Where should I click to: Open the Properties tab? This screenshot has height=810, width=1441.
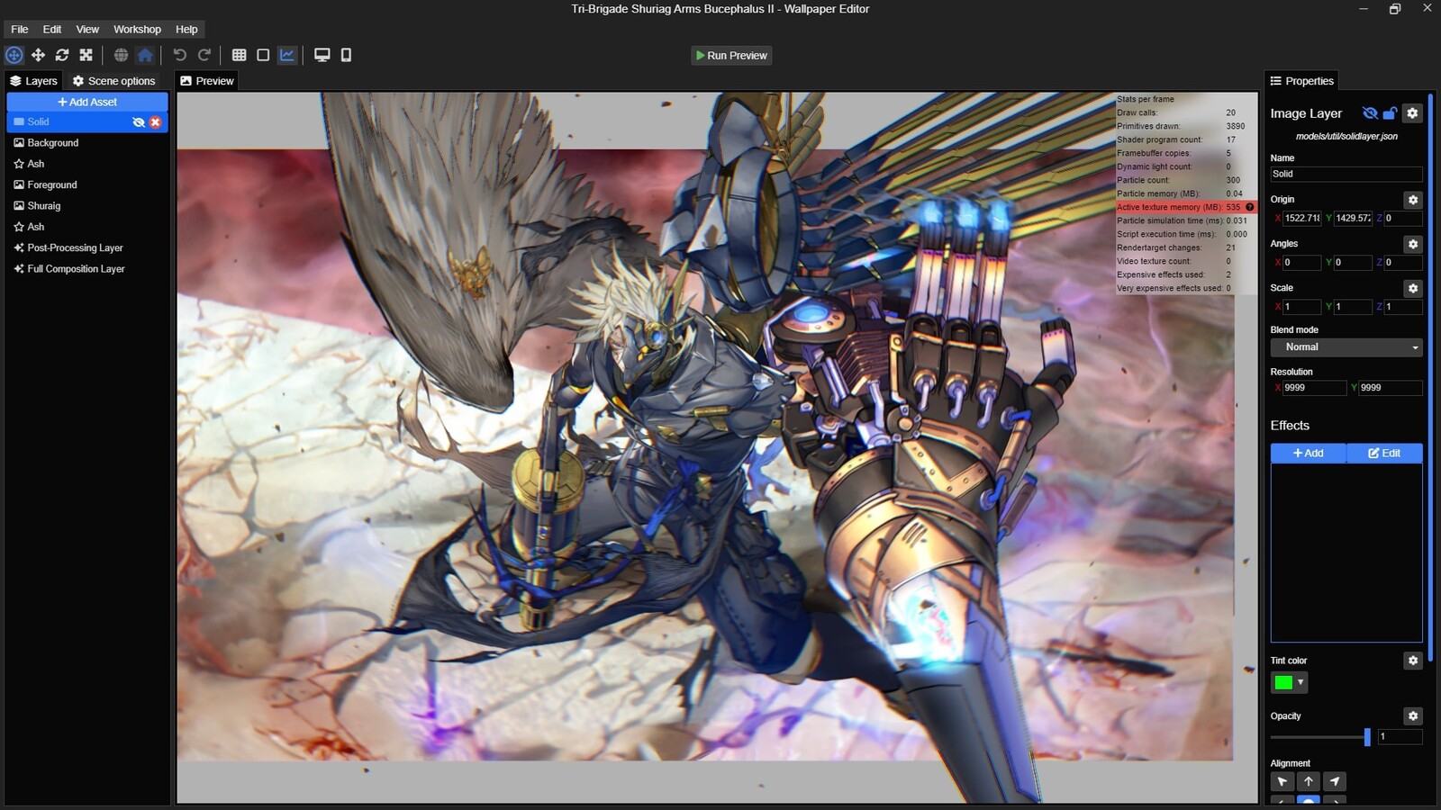click(1301, 81)
